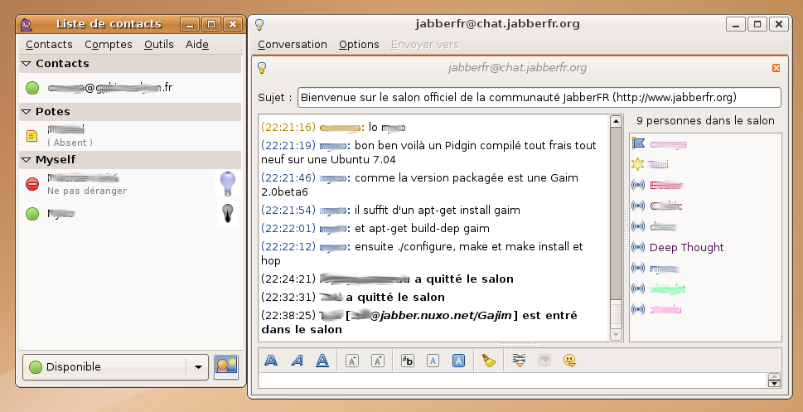
Task: Collapse the Contacts group
Action: coord(26,64)
